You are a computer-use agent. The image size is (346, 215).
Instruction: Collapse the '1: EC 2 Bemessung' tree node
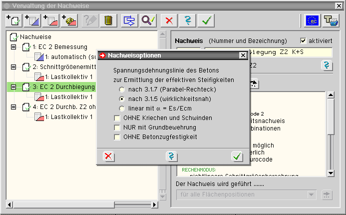tap(13, 47)
